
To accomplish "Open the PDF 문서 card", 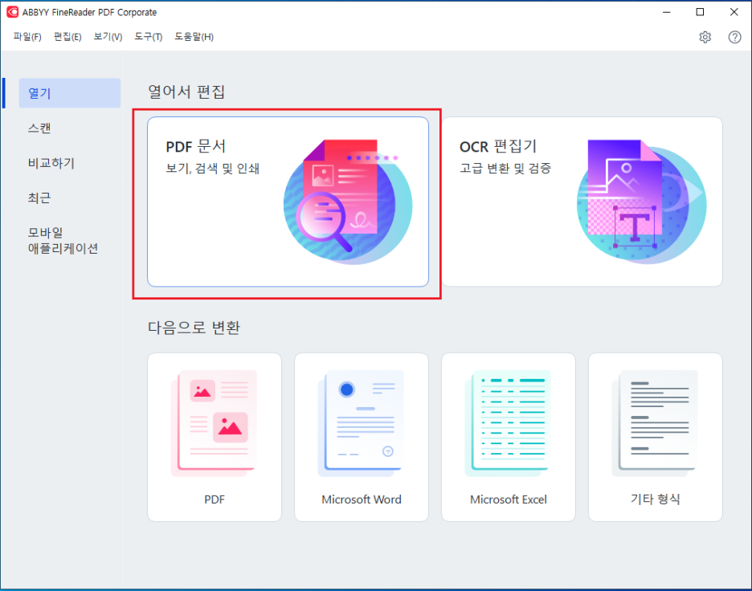I will tap(288, 202).
